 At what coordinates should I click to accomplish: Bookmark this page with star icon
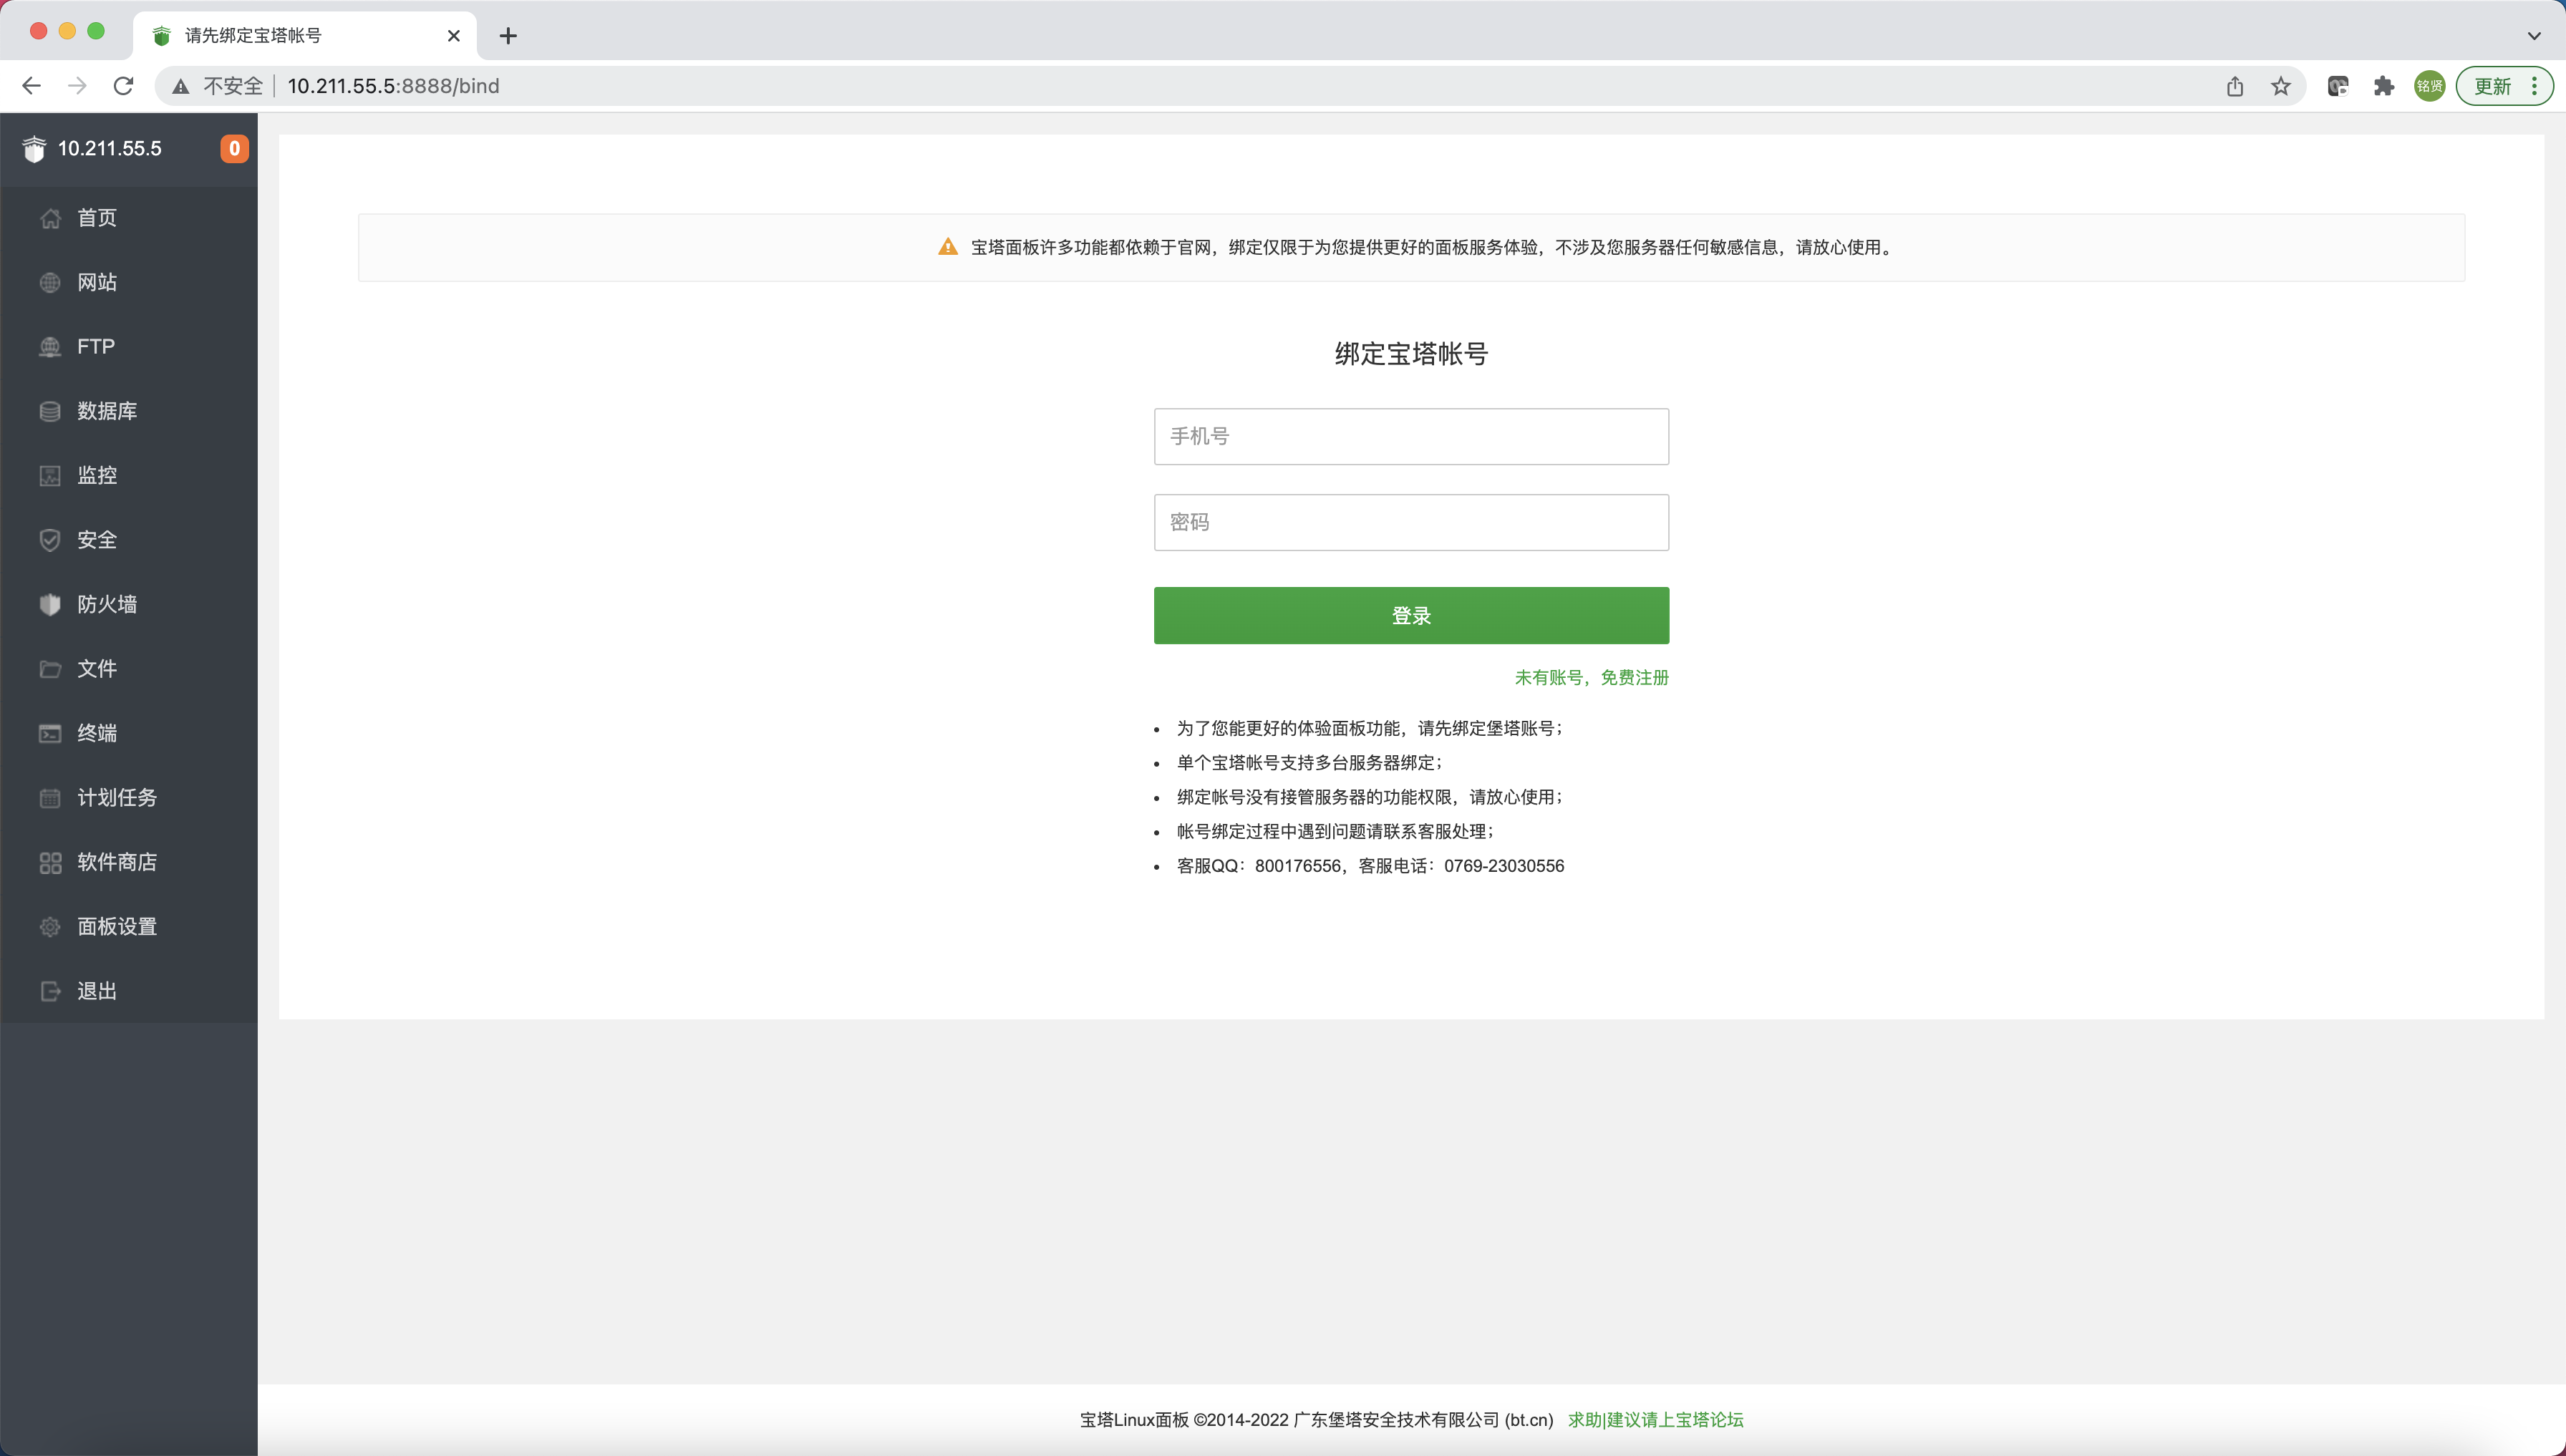click(x=2280, y=86)
